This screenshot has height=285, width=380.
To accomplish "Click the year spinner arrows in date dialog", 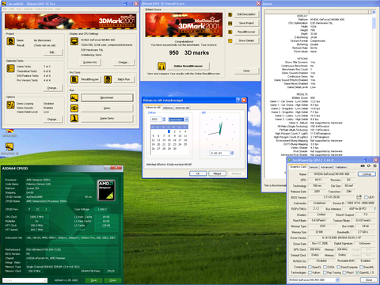I will click(x=164, y=120).
